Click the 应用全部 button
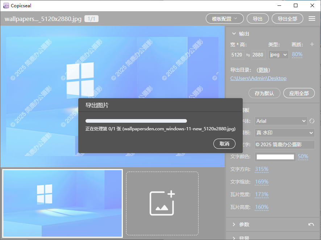321x240 pixels. (299, 93)
